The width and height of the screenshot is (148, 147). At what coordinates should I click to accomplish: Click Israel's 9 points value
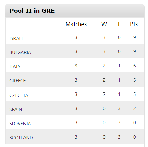[135, 37]
